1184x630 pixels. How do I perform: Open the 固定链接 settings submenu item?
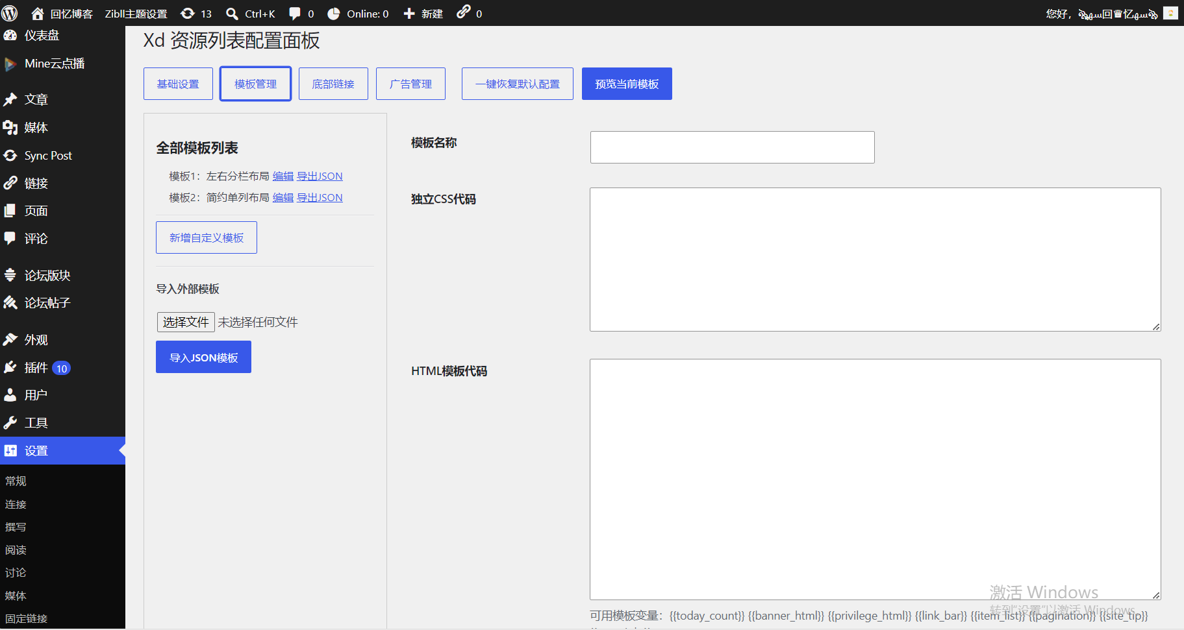[x=27, y=618]
